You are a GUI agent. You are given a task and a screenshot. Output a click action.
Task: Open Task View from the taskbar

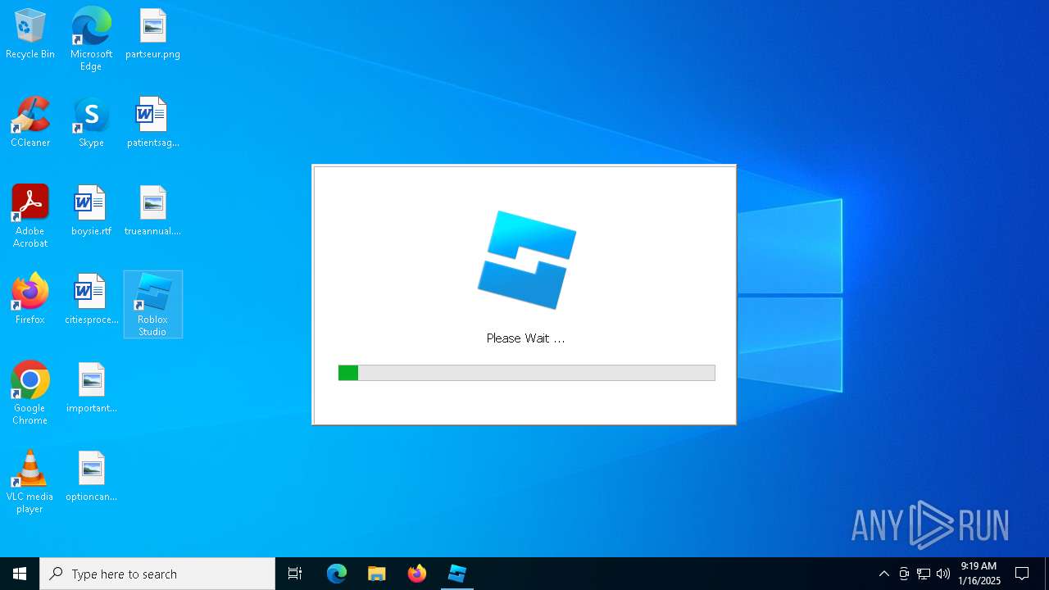(295, 574)
